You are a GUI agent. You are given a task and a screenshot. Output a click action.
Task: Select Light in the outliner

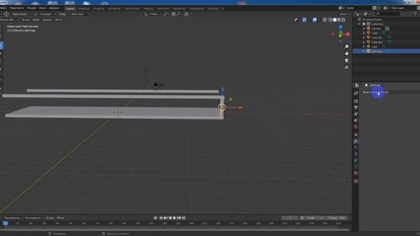coord(374,47)
